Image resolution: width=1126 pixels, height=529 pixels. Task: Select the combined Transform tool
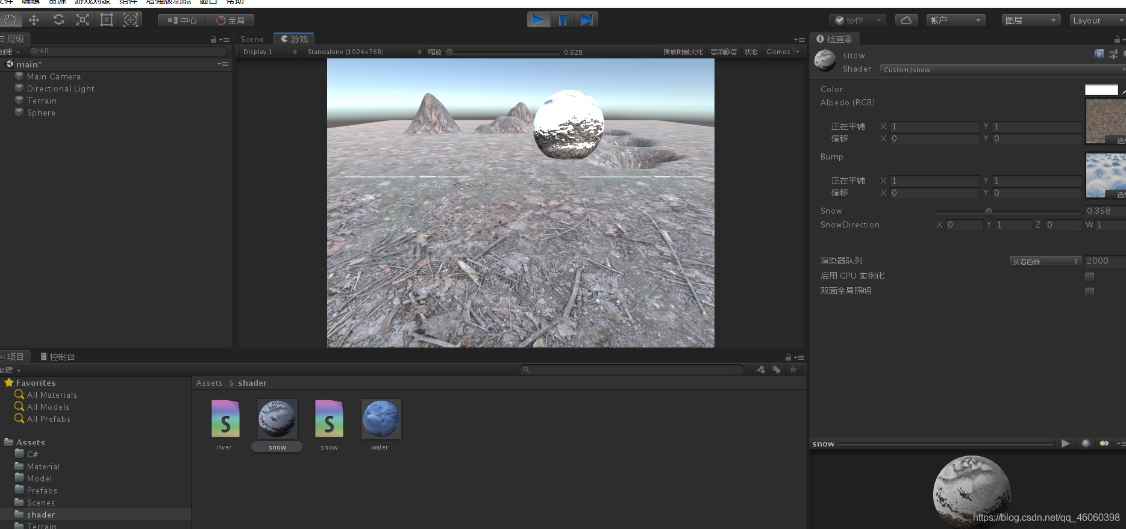tap(131, 20)
